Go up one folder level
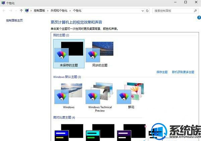Image resolution: width=201 pixels, height=141 pixels. click(21, 11)
